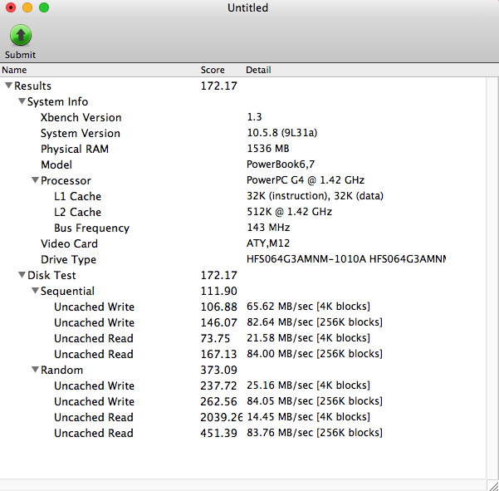The image size is (499, 491).
Task: Click the Sequential score 111.90
Action: (218, 291)
